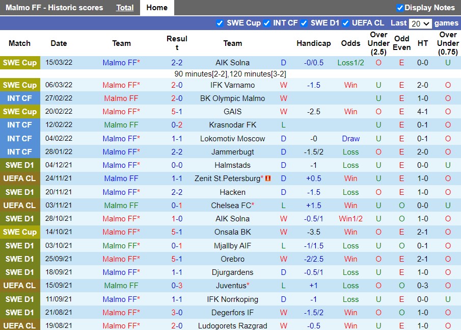Image resolution: width=461 pixels, height=330 pixels.
Task: Toggle the Display Notes checkbox
Action: pos(400,8)
